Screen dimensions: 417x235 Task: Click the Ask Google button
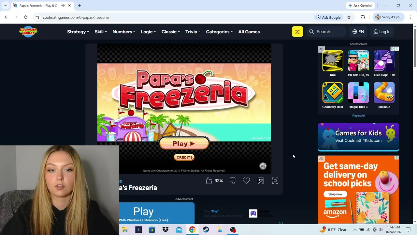point(328,17)
